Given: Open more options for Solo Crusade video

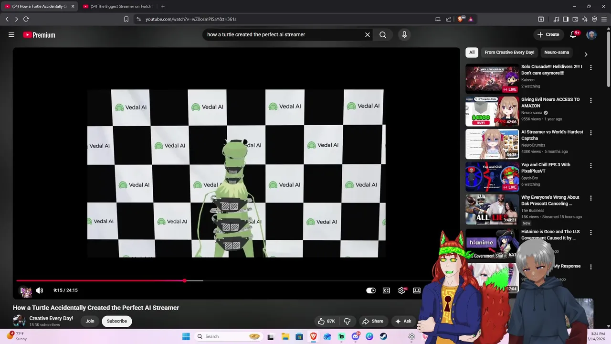Looking at the screenshot, I should [x=591, y=68].
